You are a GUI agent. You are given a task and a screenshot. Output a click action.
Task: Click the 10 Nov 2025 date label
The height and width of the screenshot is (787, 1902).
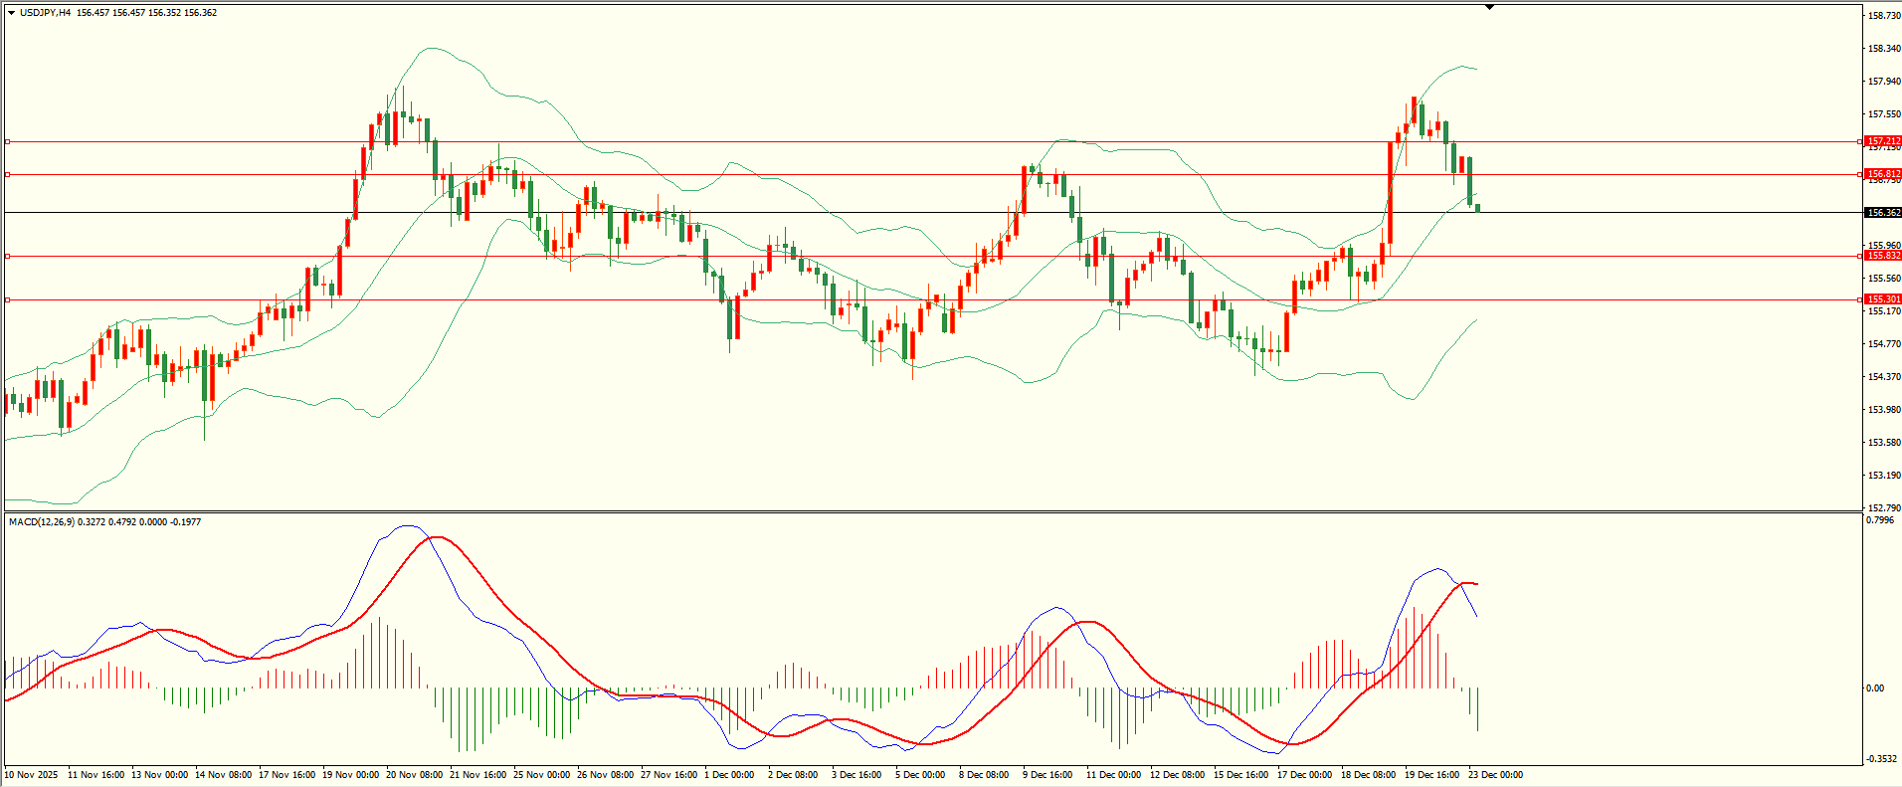[31, 775]
